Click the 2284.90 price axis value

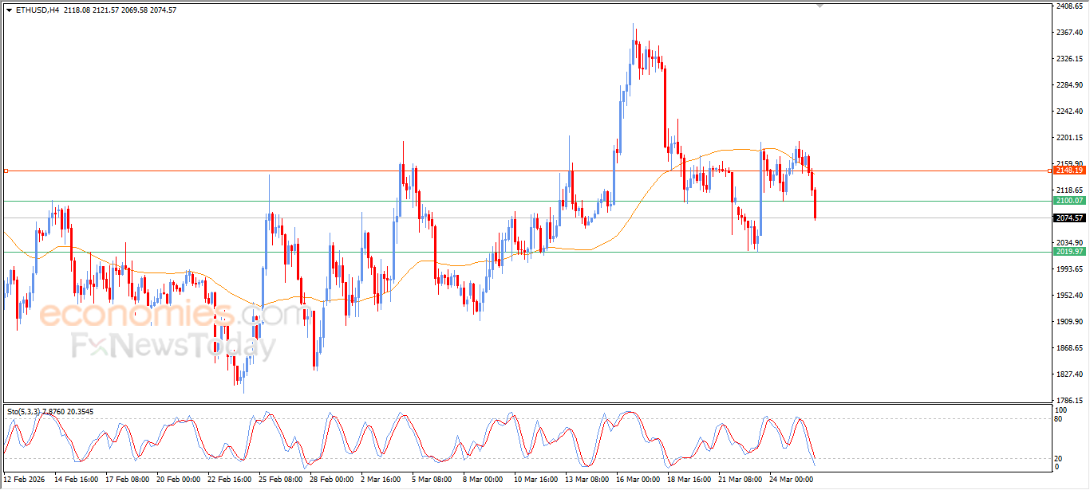coord(1069,85)
